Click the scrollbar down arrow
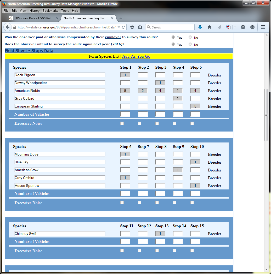Screen dimensions: 271x274 click(267, 270)
